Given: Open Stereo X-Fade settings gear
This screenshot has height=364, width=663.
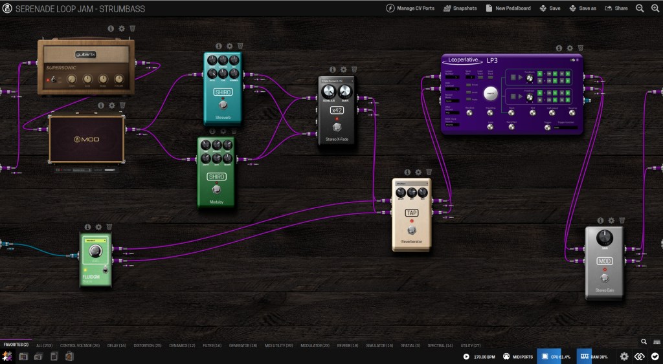Looking at the screenshot, I should (x=343, y=69).
